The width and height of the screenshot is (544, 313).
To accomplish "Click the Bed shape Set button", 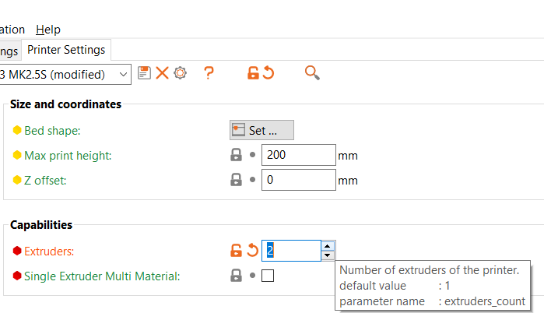I will (261, 130).
